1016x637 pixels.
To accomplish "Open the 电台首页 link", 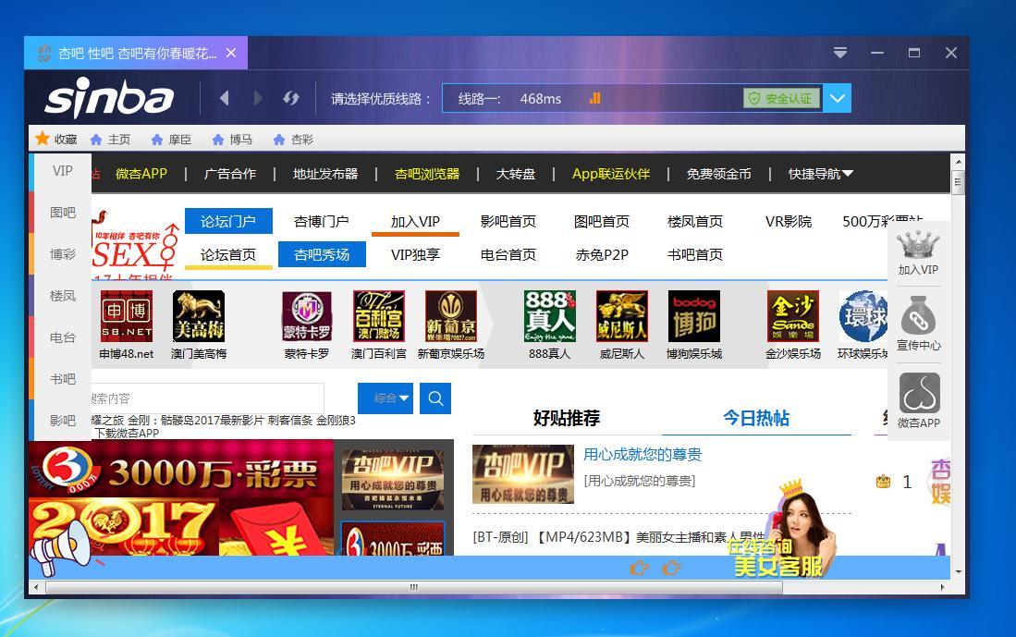I will coord(508,254).
